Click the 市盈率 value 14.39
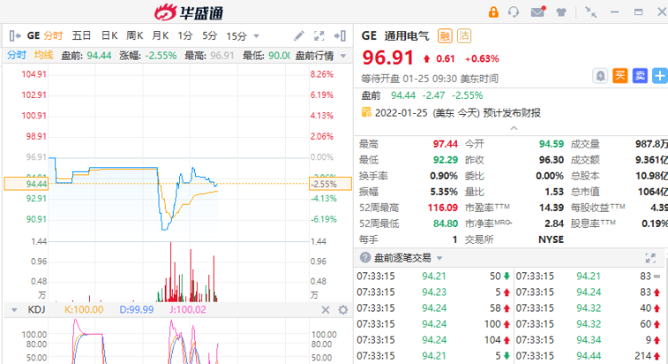The image size is (668, 364). click(551, 207)
